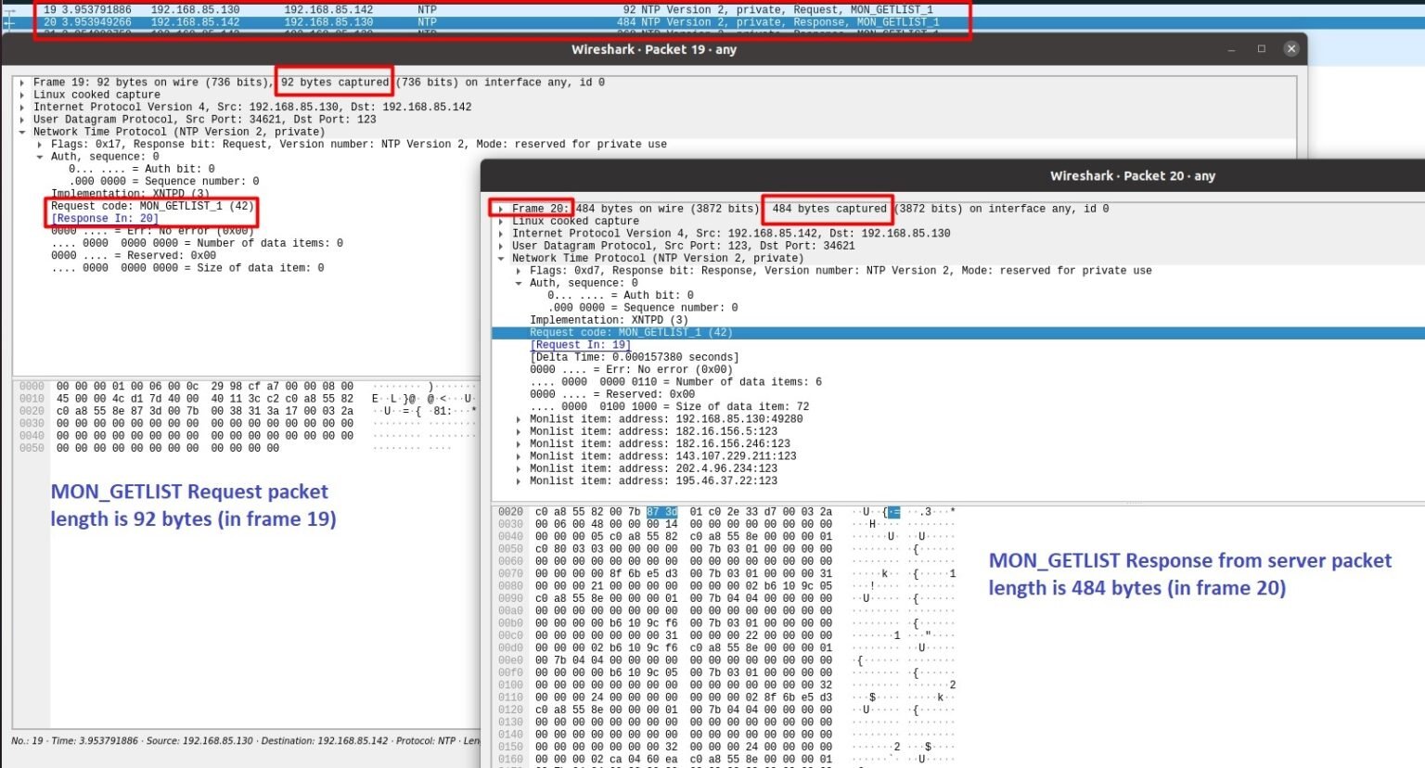Collapse the Network Time Protocol tree in Packet 19
Screen dimensions: 1425x768
(x=22, y=131)
